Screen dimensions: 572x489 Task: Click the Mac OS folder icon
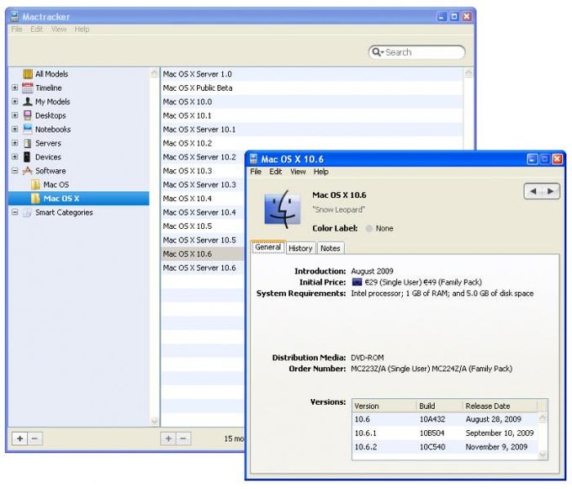point(35,184)
